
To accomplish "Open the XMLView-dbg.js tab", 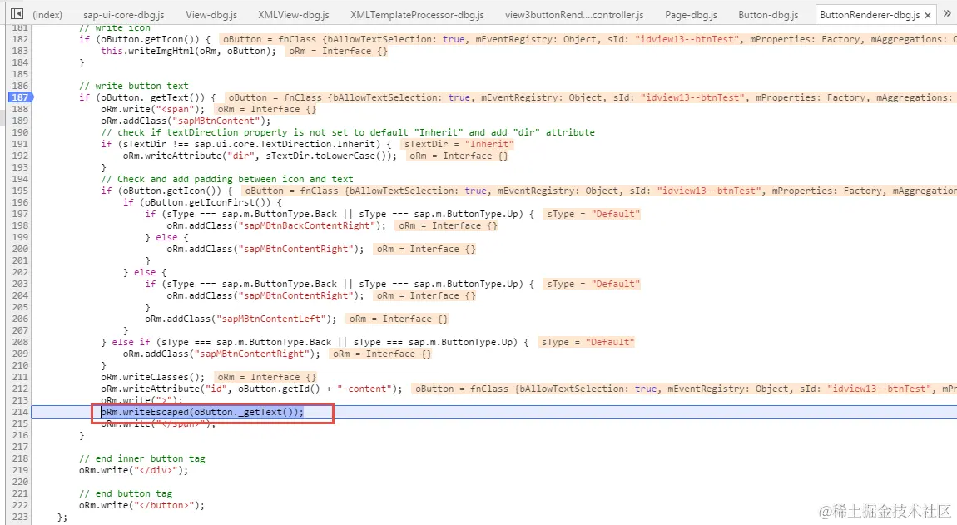I will 294,15.
